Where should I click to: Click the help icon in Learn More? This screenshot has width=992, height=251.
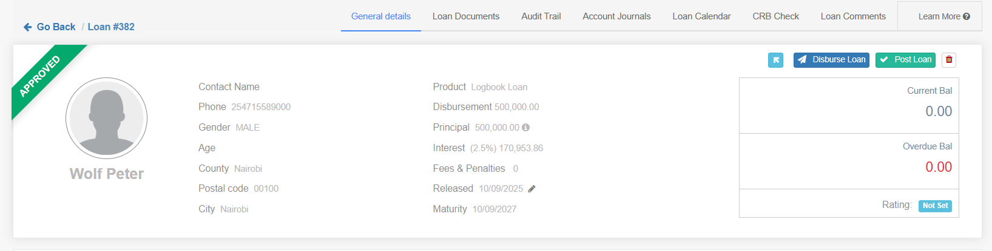click(967, 17)
